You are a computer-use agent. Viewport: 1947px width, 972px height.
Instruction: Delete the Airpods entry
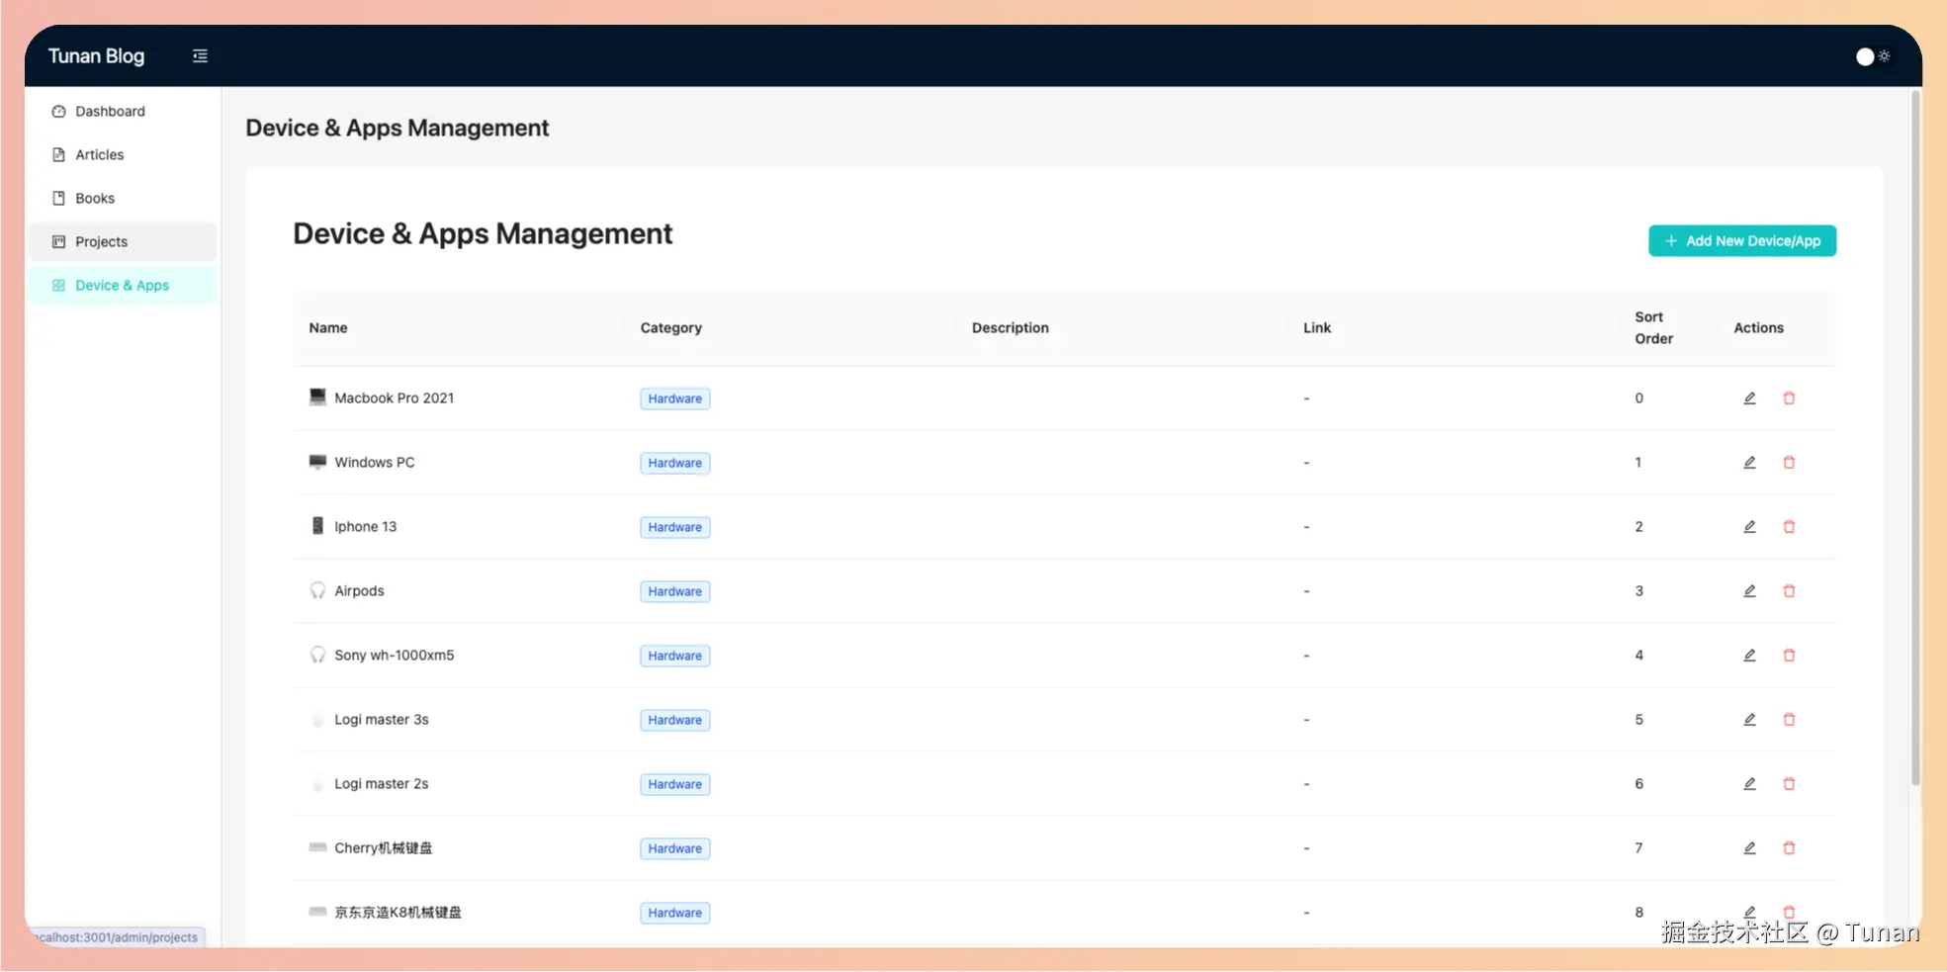tap(1789, 591)
